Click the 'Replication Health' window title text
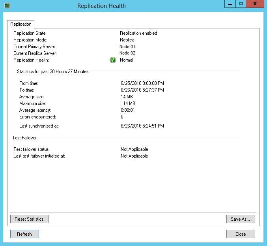 (x=101, y=6)
